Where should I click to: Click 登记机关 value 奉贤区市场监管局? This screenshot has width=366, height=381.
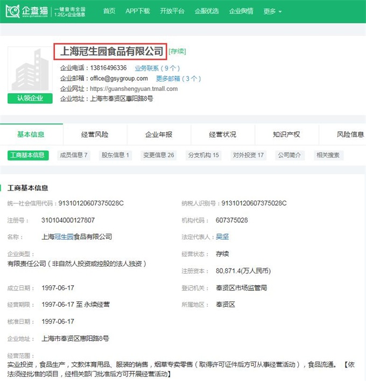click(241, 288)
